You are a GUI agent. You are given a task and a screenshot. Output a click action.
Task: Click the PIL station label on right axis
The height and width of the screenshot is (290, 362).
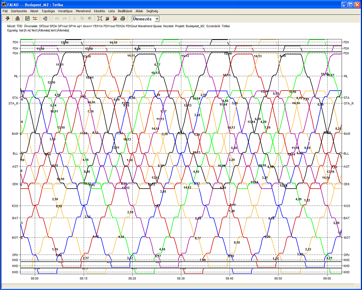(346, 76)
